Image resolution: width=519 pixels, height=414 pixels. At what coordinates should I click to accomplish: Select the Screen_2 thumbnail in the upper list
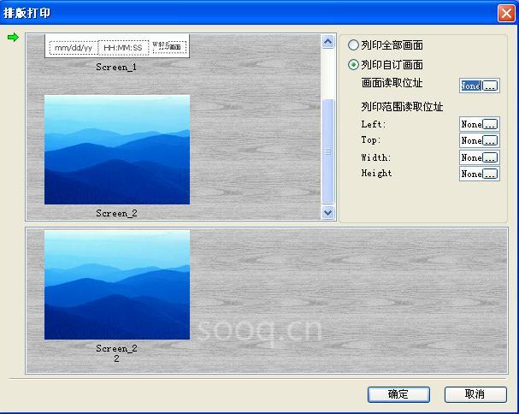click(117, 150)
